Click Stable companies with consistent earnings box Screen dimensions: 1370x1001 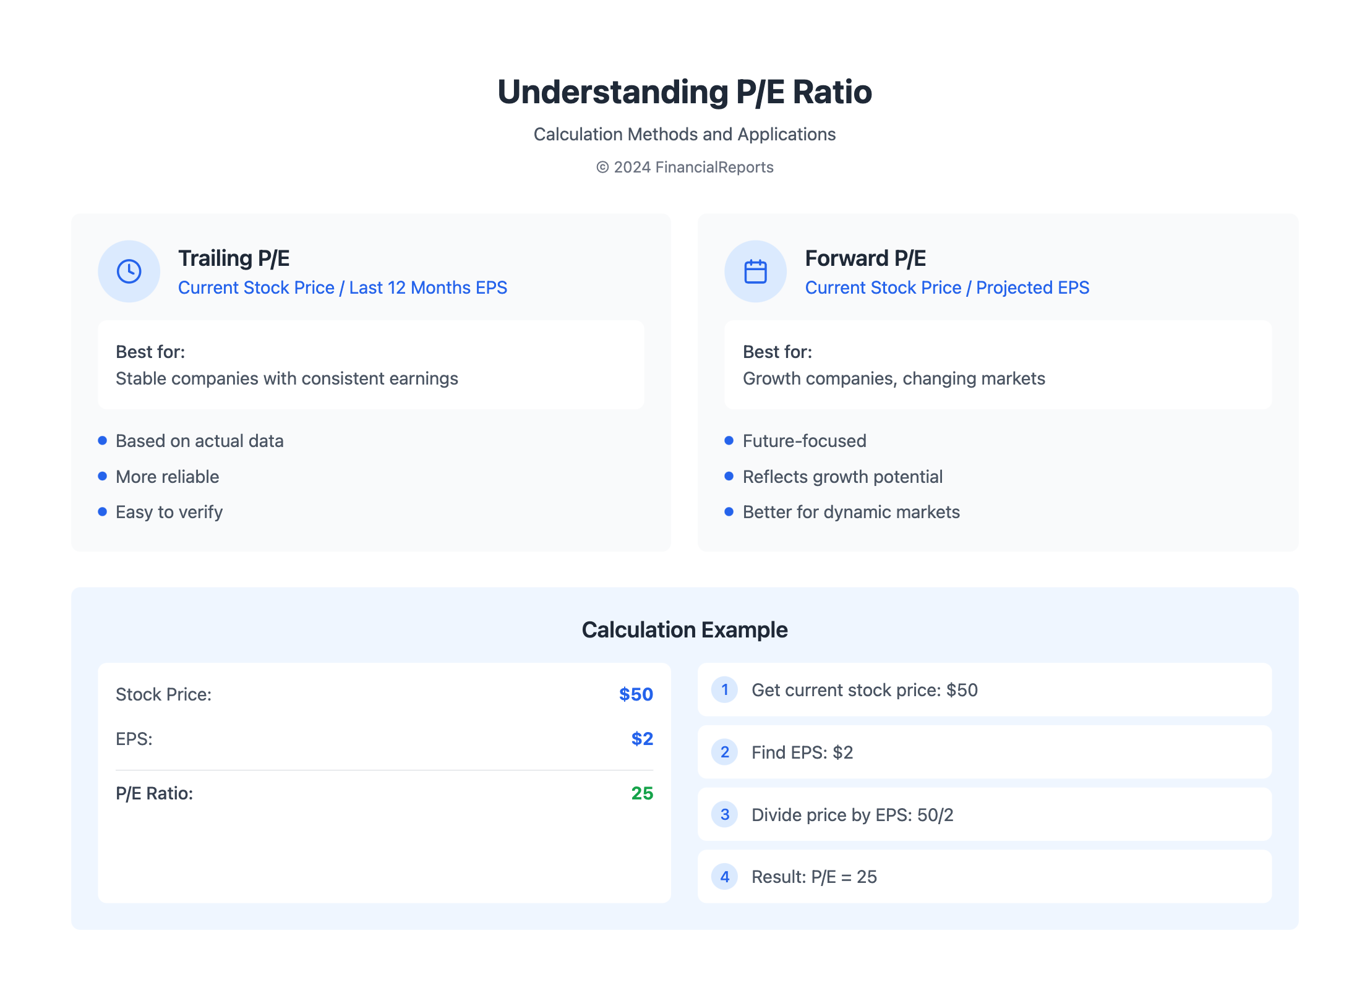[371, 365]
